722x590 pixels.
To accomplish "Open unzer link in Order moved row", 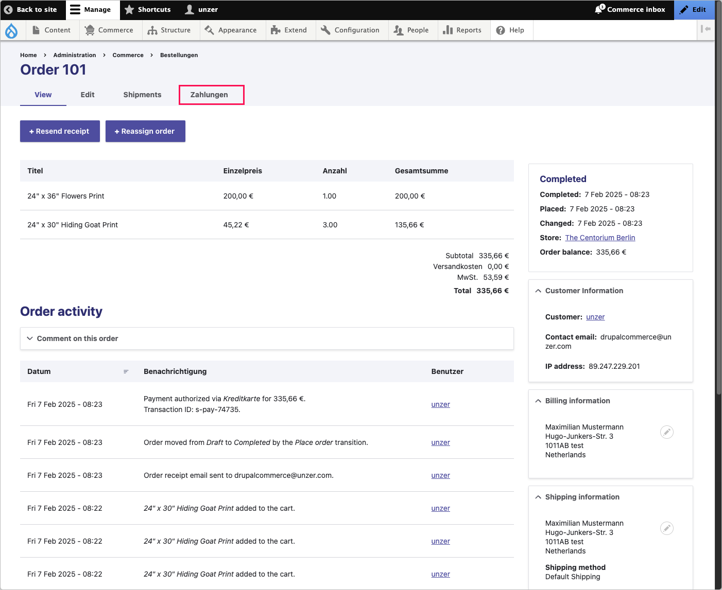I will [440, 442].
